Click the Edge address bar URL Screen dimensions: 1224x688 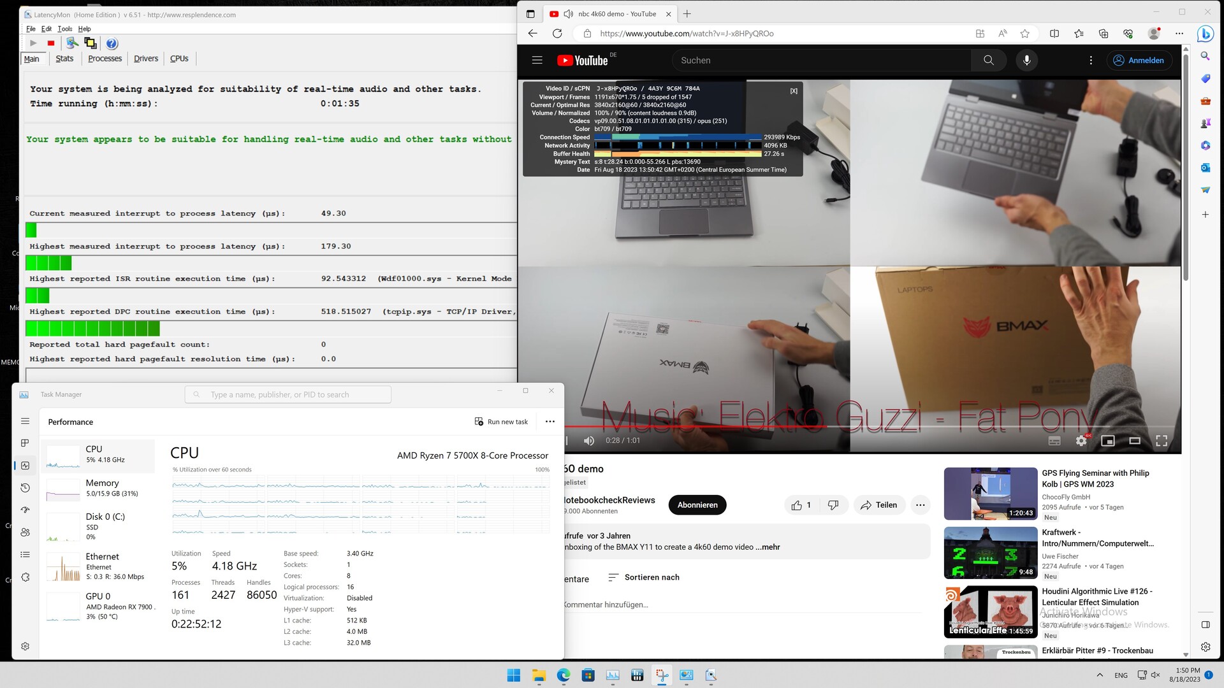[x=687, y=34]
